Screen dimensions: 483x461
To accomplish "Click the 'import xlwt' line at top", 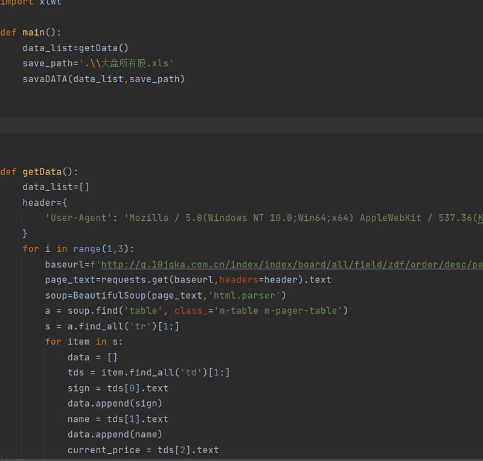I will (31, 2).
